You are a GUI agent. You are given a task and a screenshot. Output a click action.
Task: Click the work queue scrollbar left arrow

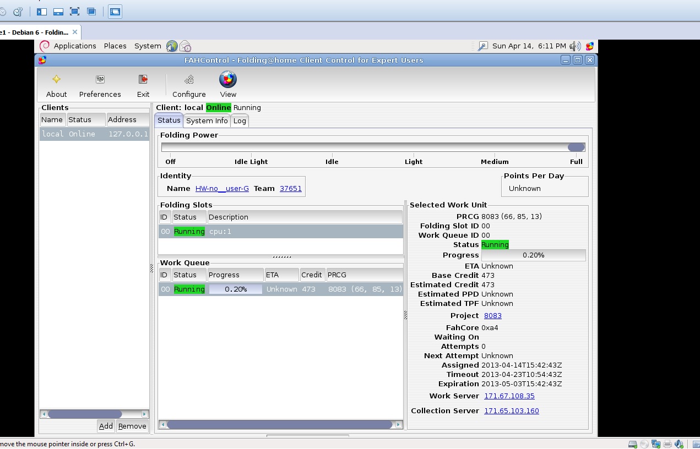[x=162, y=425]
